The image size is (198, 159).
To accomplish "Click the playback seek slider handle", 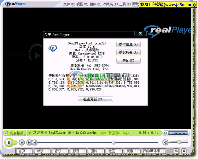I will pyautogui.click(x=113, y=142).
